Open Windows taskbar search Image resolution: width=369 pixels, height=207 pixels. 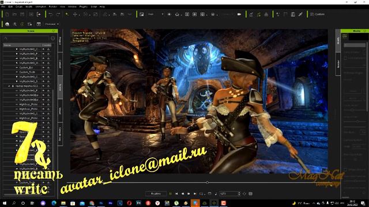pos(14,203)
